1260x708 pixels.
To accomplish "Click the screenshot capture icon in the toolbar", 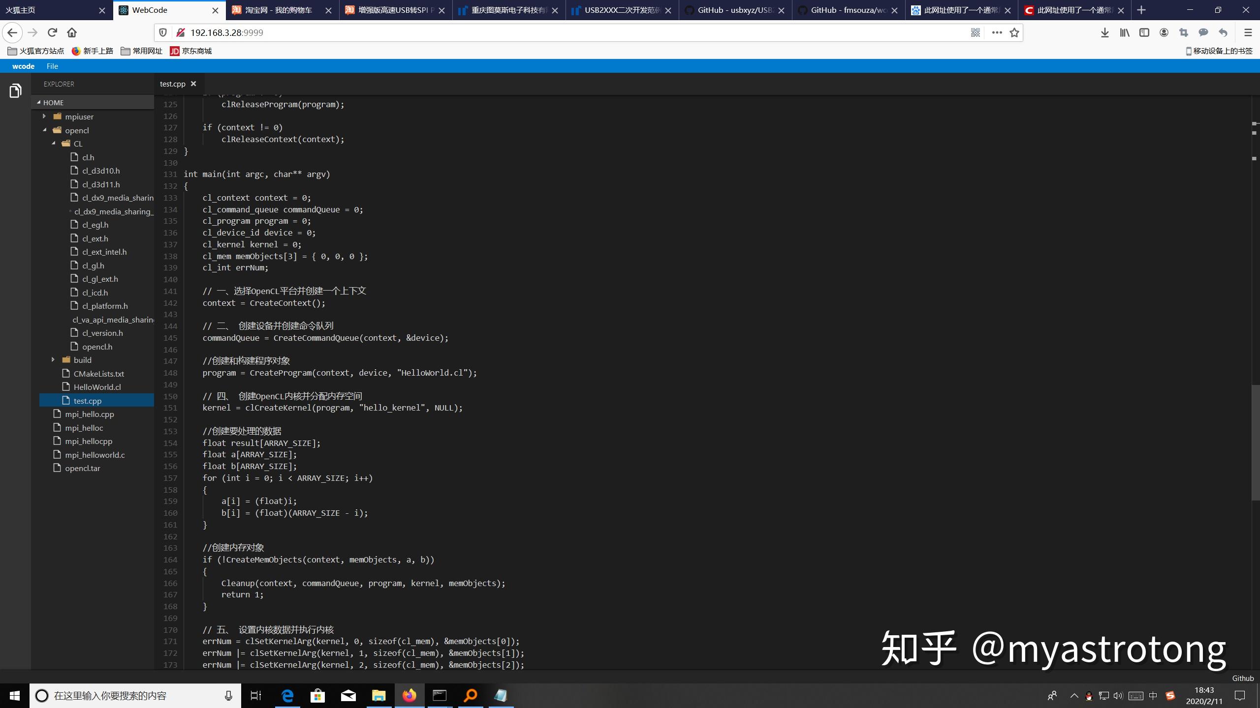I will pyautogui.click(x=1184, y=32).
